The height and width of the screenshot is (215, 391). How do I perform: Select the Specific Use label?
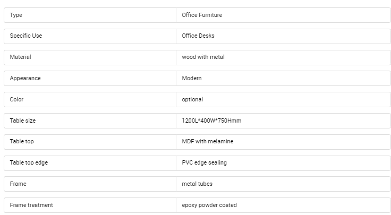[x=25, y=36]
